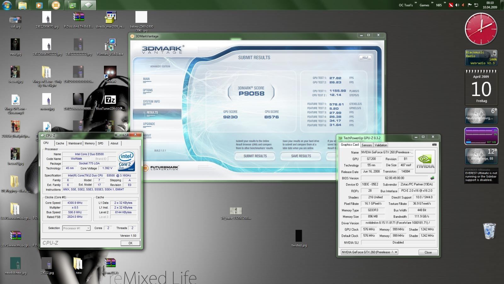Click the Futuremark Corporation logo
The height and width of the screenshot is (284, 504).
(161, 168)
